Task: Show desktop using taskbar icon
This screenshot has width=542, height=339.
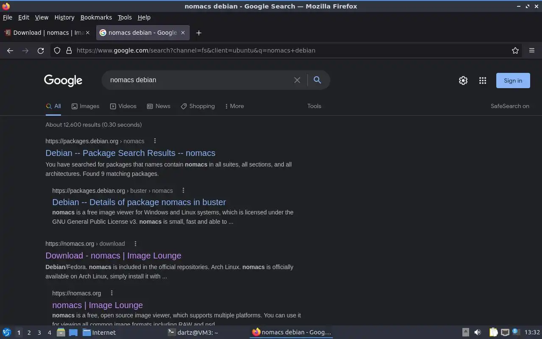Action: coord(73,333)
